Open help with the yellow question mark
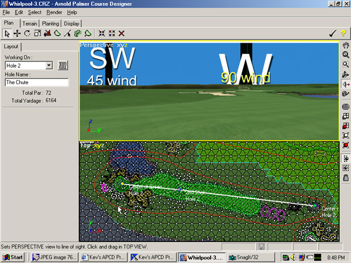This screenshot has height=263, width=351. point(343,33)
